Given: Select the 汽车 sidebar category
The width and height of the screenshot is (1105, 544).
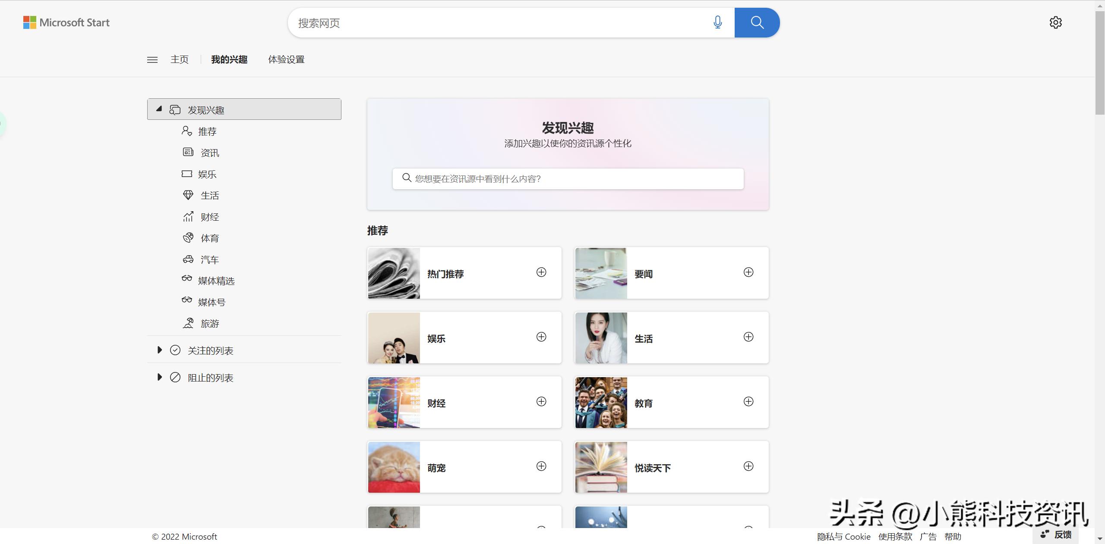Looking at the screenshot, I should pos(210,259).
